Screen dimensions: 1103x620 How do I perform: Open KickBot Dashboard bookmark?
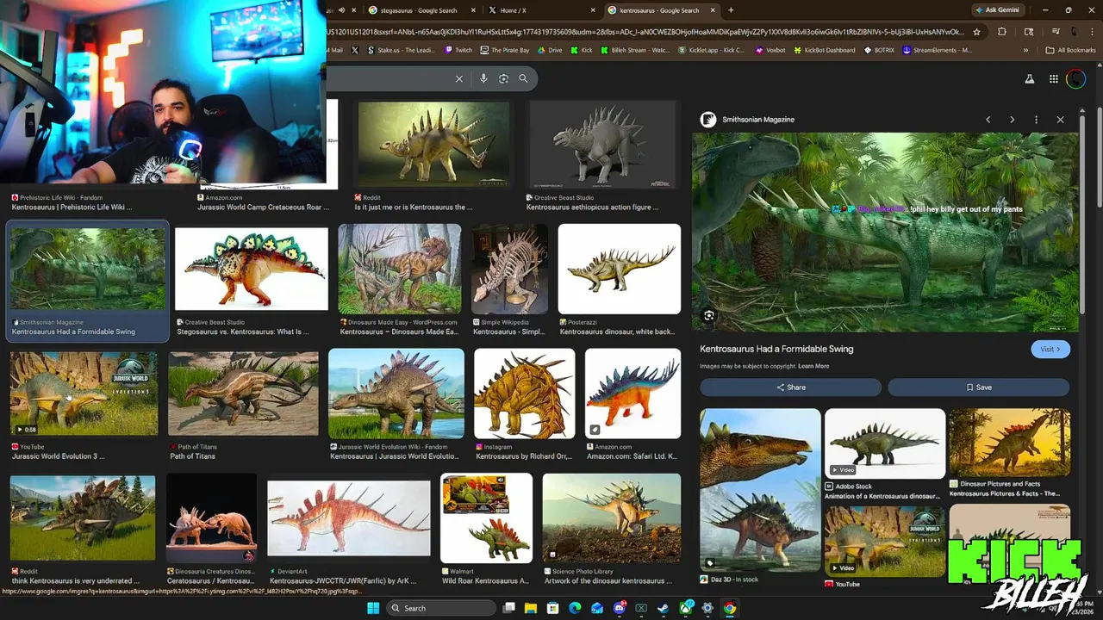click(826, 50)
